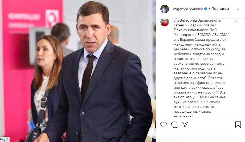The image size is (245, 142).
Task: Click the comment's greeting "Здравствуйте" text
Action: tap(208, 21)
